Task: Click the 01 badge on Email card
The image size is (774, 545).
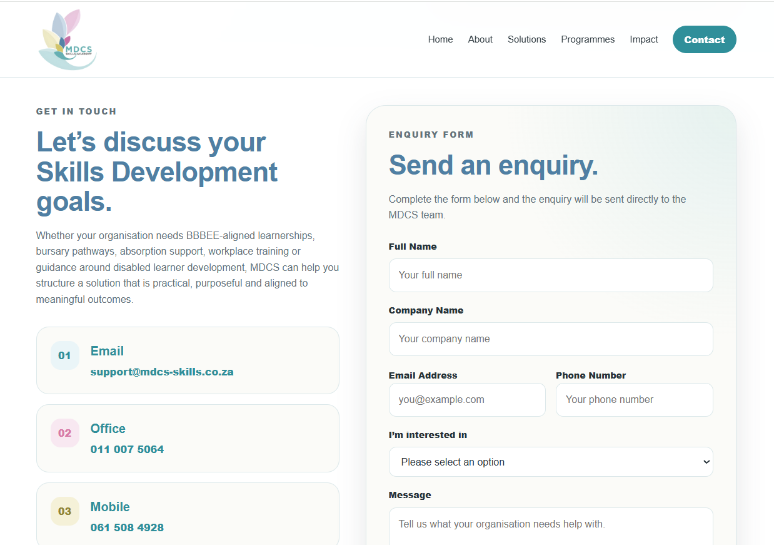Action: (65, 355)
